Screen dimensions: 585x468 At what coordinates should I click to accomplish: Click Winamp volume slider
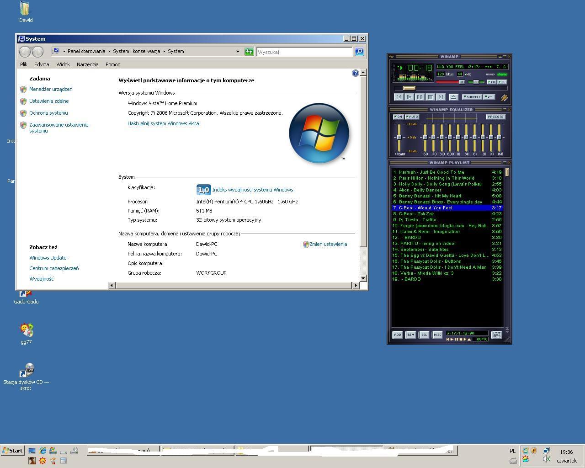(451, 82)
